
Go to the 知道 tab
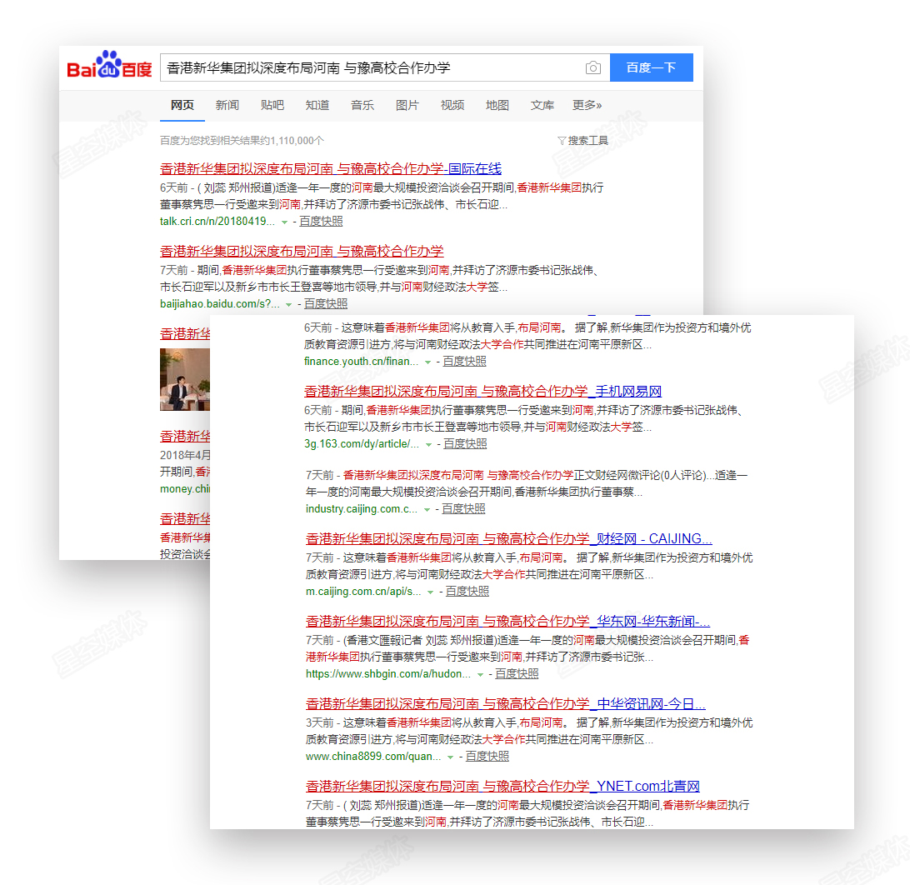pyautogui.click(x=317, y=105)
